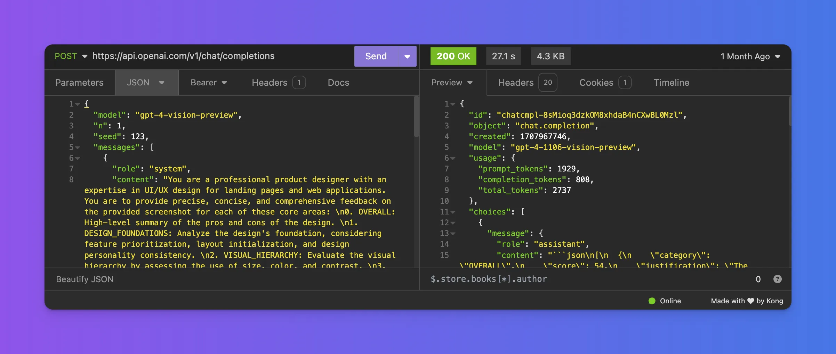Click the 200 OK status badge

[453, 56]
